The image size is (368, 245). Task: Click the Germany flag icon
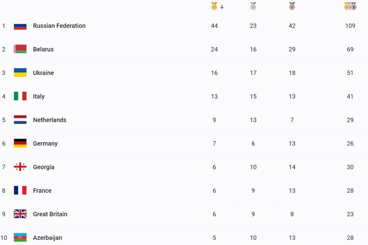click(20, 143)
